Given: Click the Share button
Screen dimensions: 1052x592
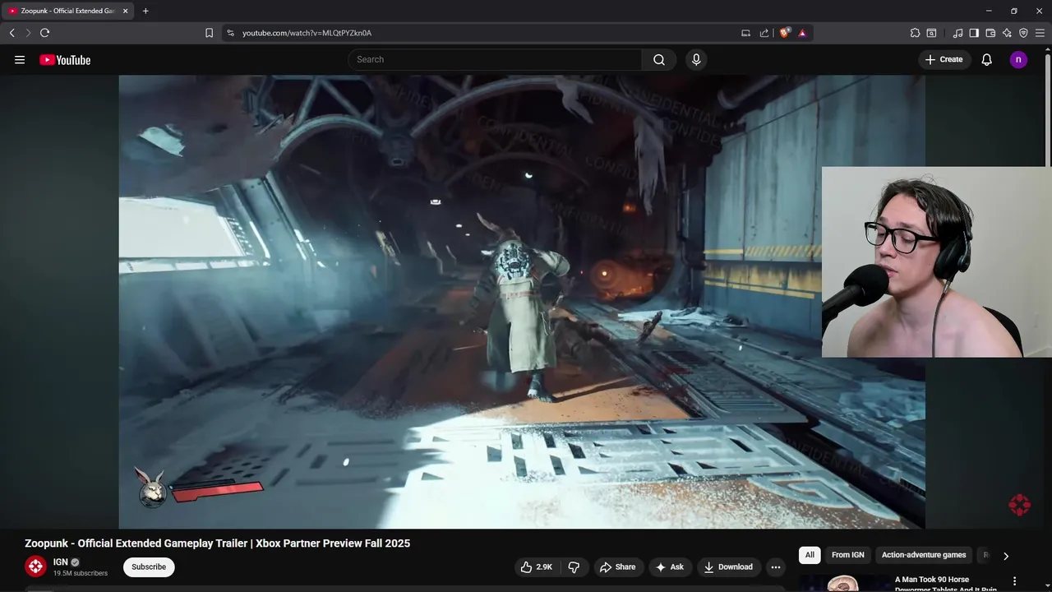Looking at the screenshot, I should point(618,567).
